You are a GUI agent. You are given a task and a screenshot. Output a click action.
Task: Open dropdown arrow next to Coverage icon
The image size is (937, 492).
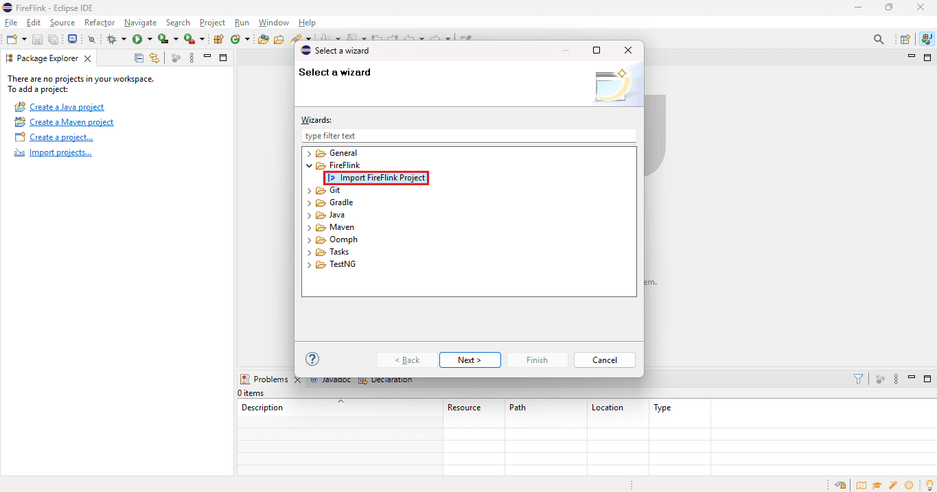(176, 40)
